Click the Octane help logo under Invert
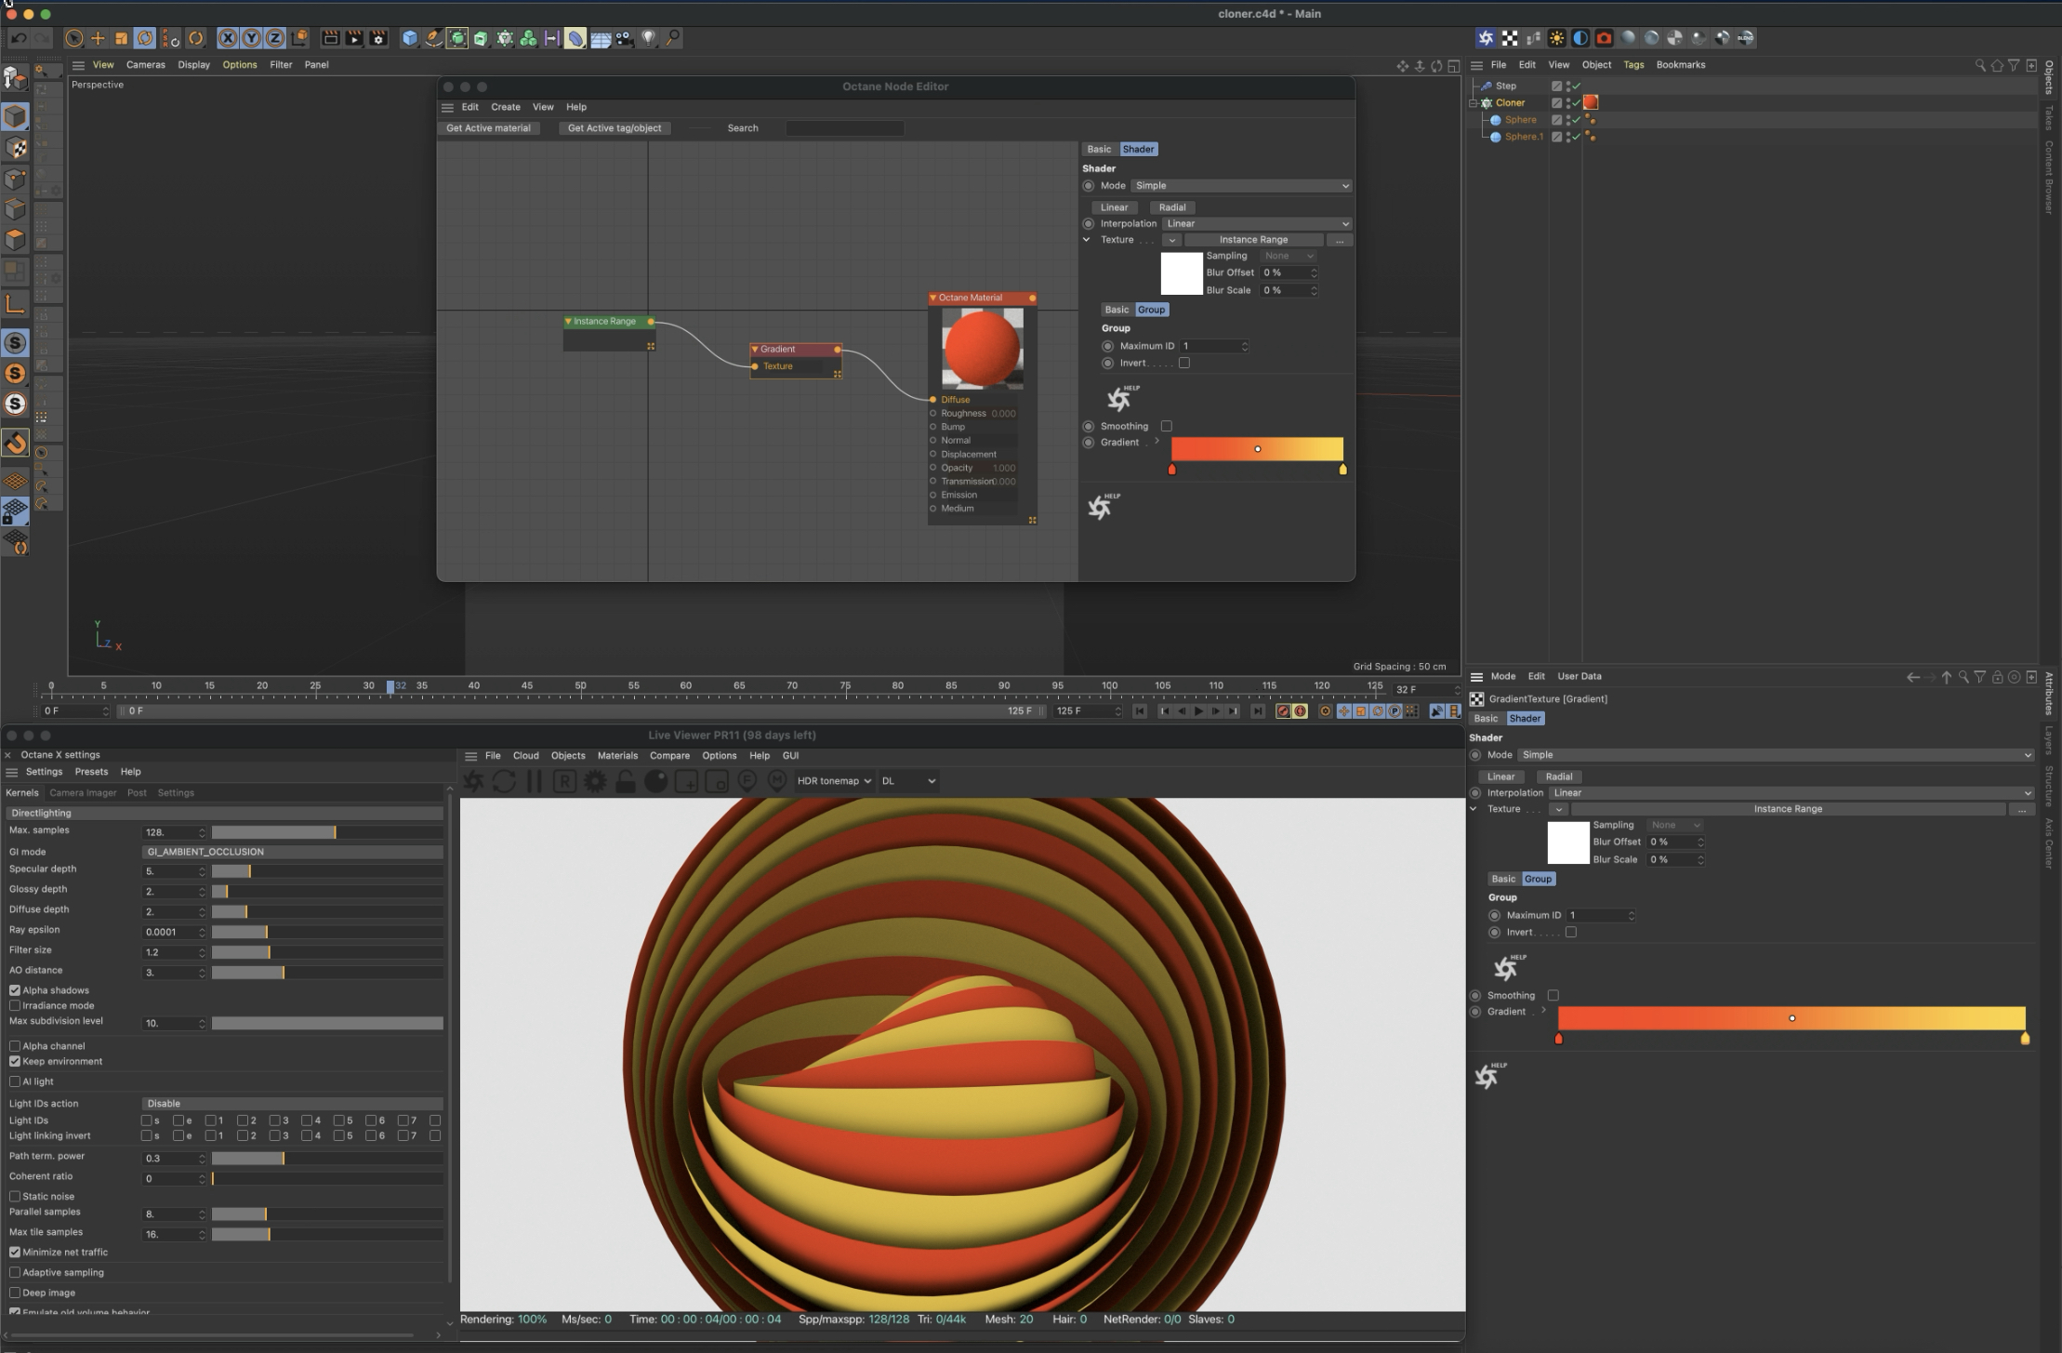2062x1353 pixels. 1120,398
